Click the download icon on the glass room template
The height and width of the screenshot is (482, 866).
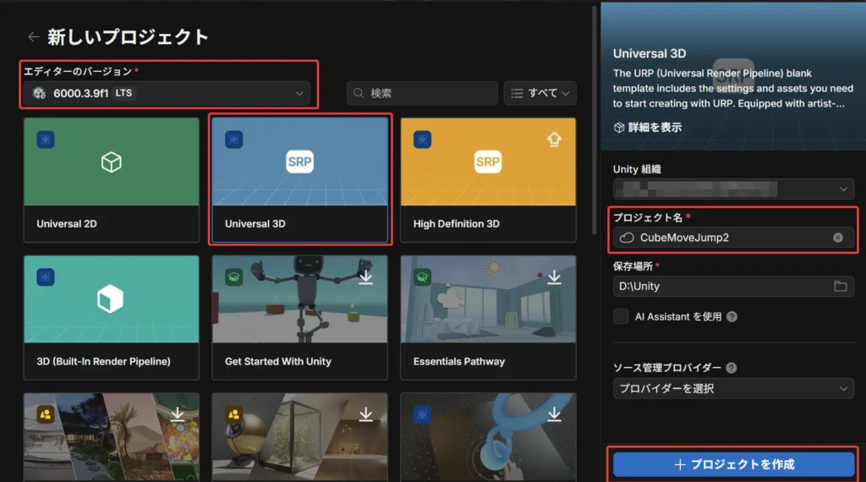coord(365,414)
